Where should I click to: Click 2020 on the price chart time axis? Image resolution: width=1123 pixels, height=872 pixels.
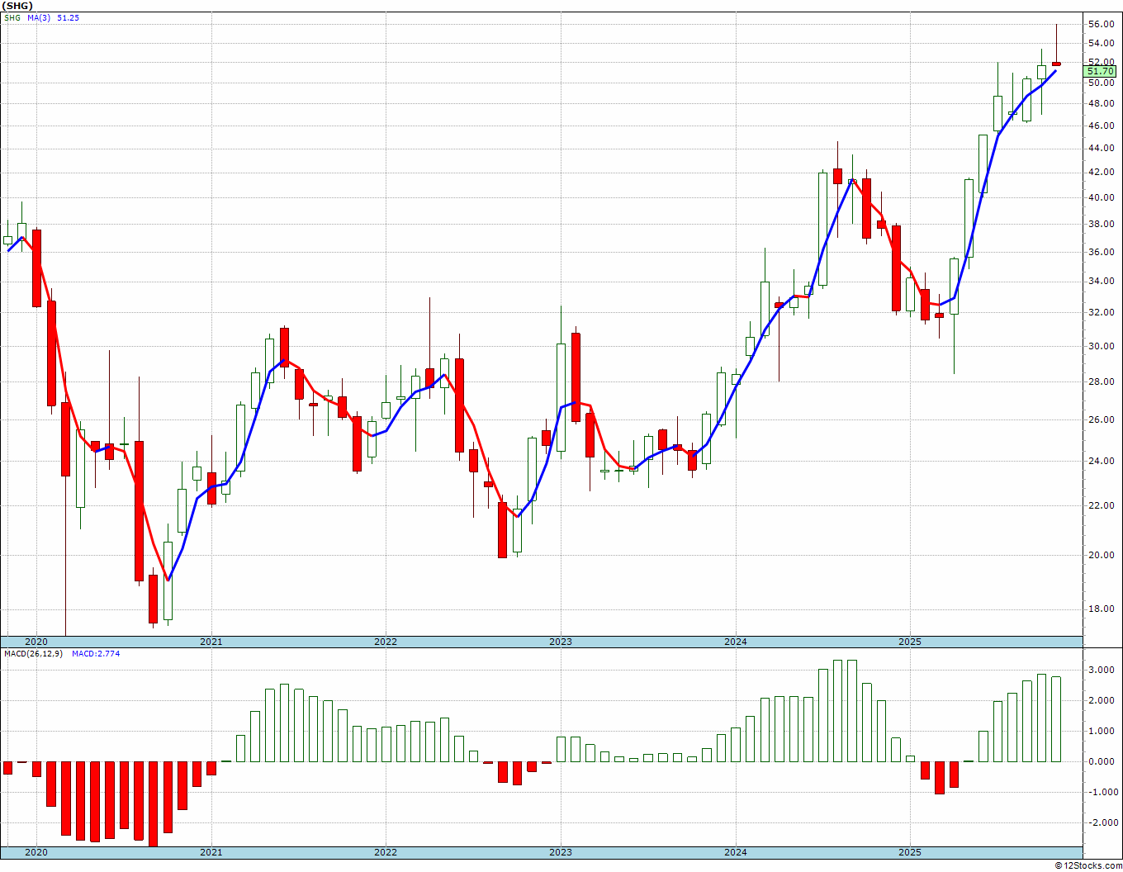(x=36, y=642)
